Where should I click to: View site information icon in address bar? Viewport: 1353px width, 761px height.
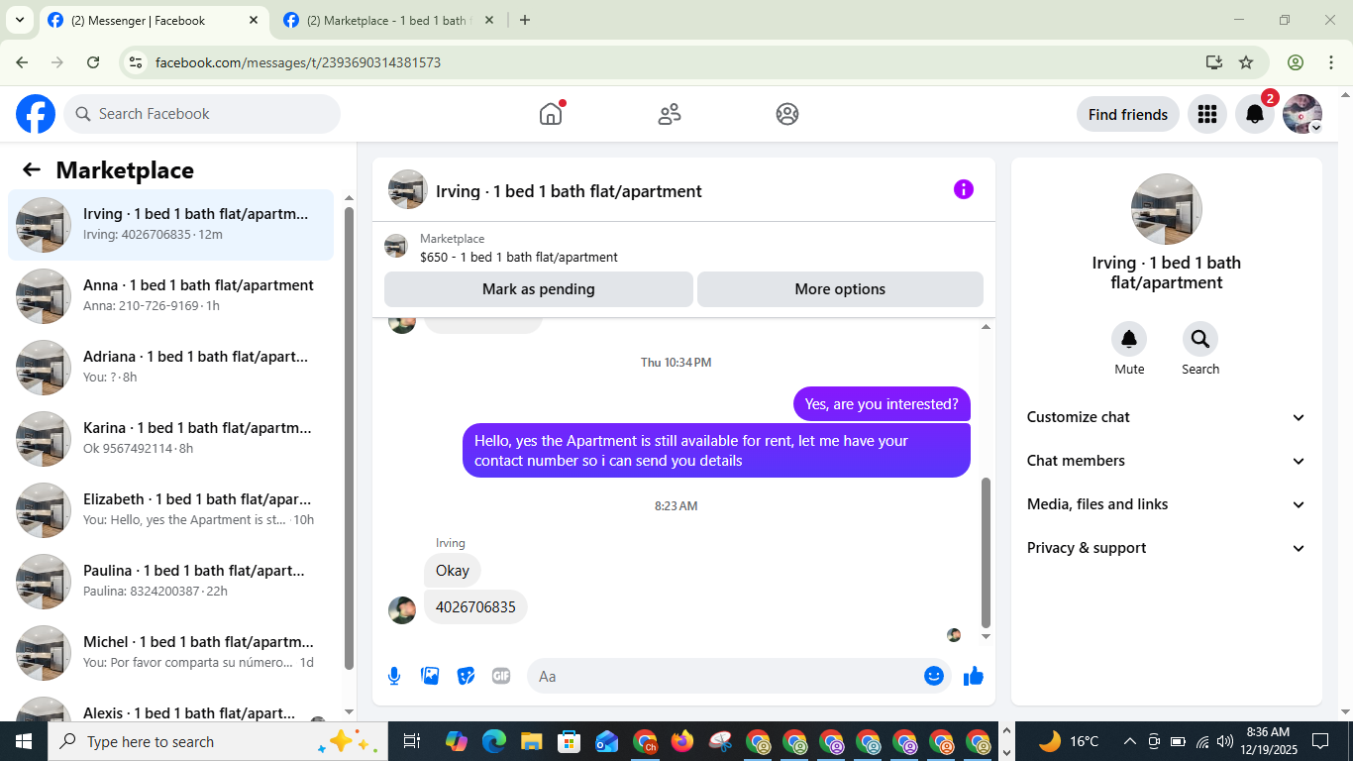coord(137,62)
